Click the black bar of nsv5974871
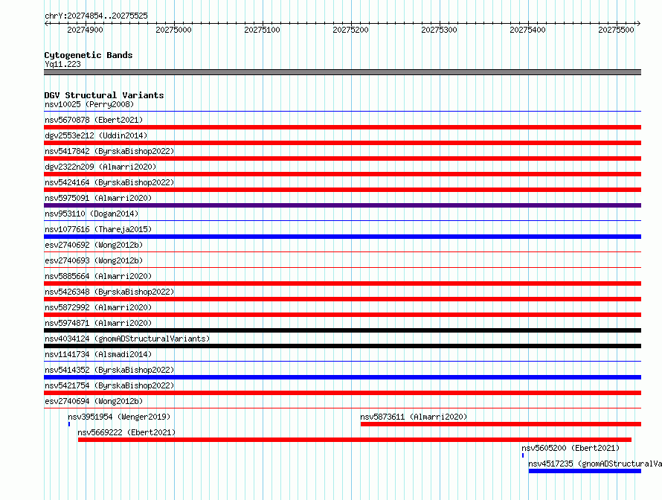The image size is (662, 500). tap(342, 330)
